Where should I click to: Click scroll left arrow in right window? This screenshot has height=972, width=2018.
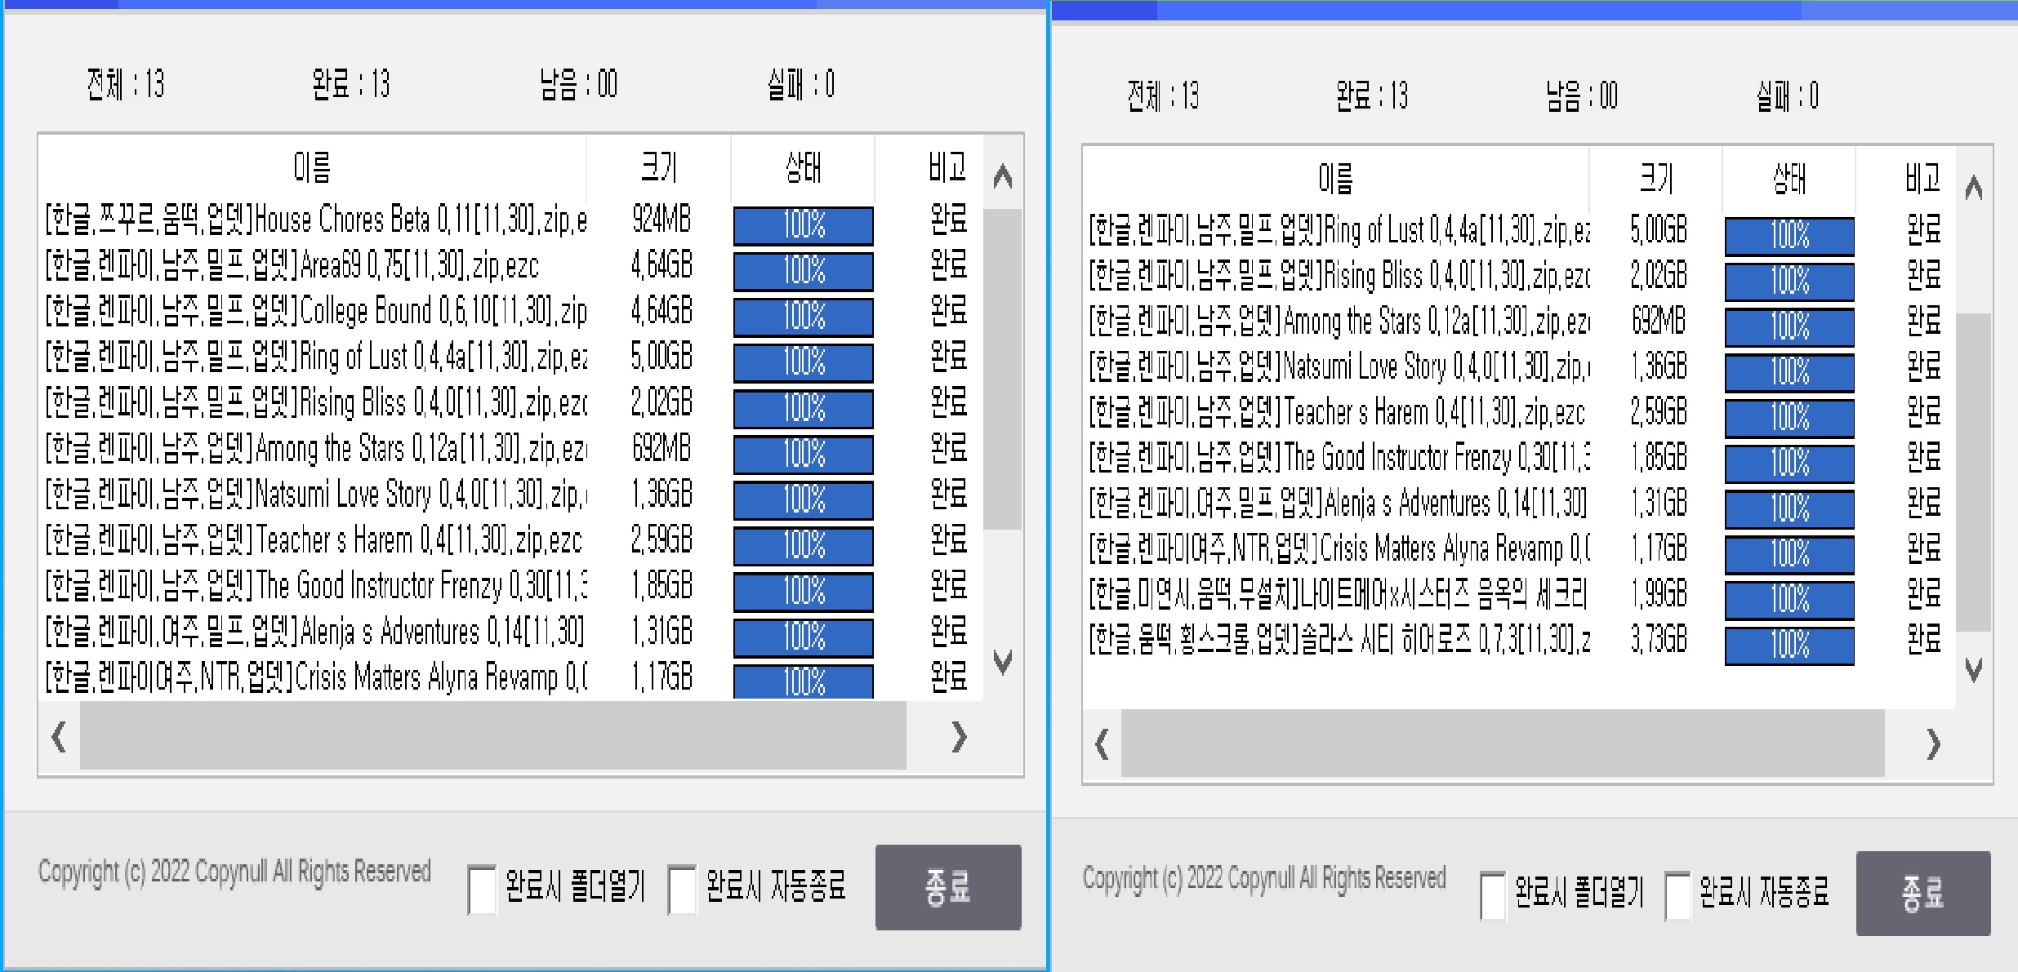pos(1102,743)
